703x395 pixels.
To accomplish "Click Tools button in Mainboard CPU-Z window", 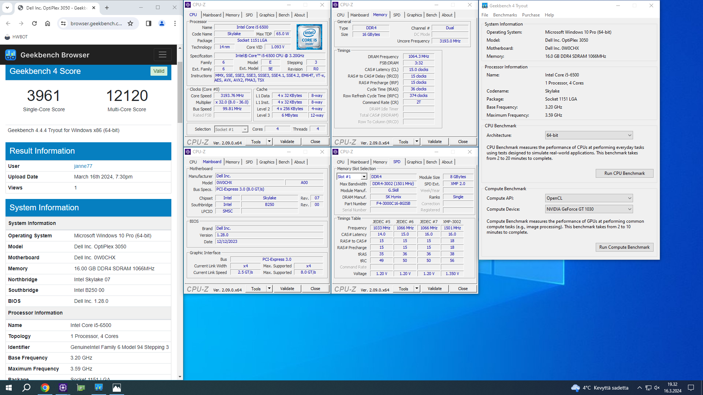I will click(x=256, y=289).
